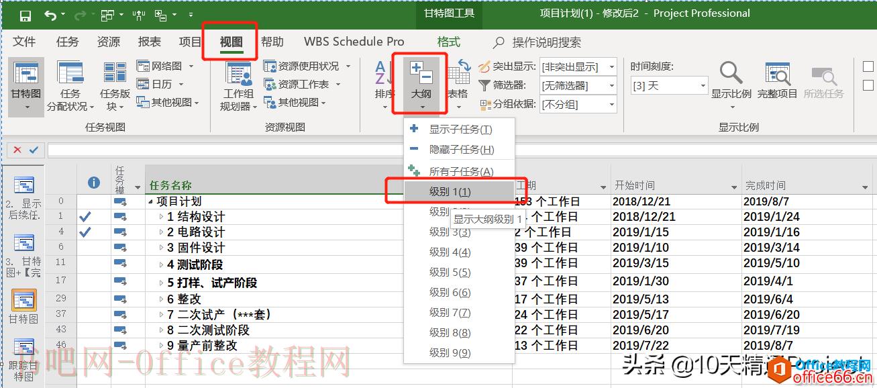
Task: Open the 甘特图 view button
Action: [x=25, y=87]
